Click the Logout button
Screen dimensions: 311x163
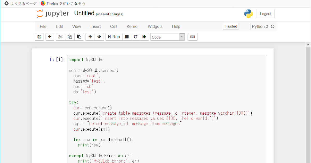[x=265, y=13]
